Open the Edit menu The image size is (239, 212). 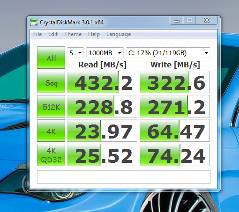[53, 34]
